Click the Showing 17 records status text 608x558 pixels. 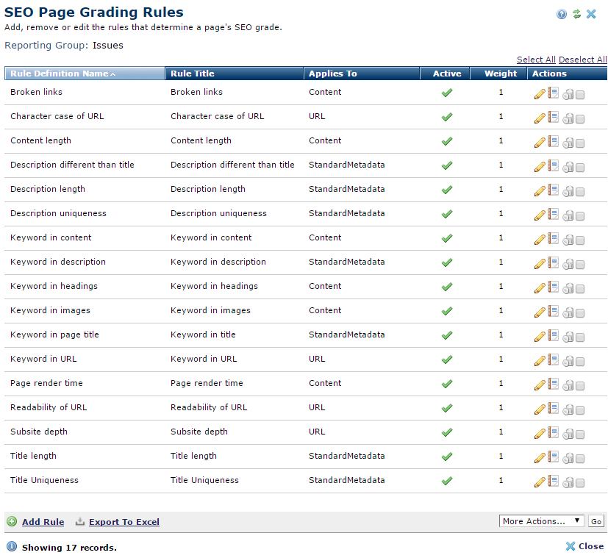click(69, 548)
